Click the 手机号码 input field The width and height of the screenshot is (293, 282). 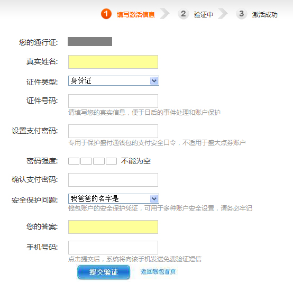click(113, 248)
